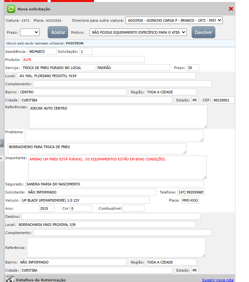Screen dimensions: 249x282
Task: Click the destination Referência text area
Action: (x=116, y=247)
